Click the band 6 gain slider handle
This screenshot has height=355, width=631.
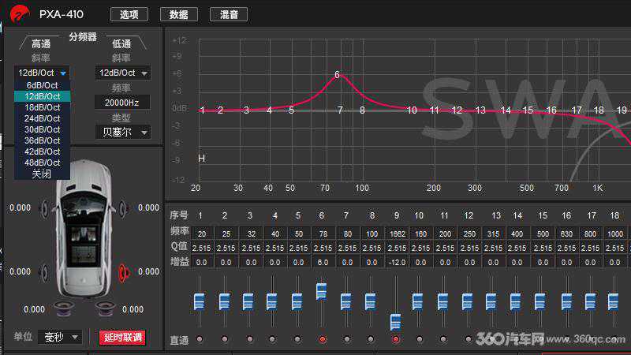[x=322, y=291]
